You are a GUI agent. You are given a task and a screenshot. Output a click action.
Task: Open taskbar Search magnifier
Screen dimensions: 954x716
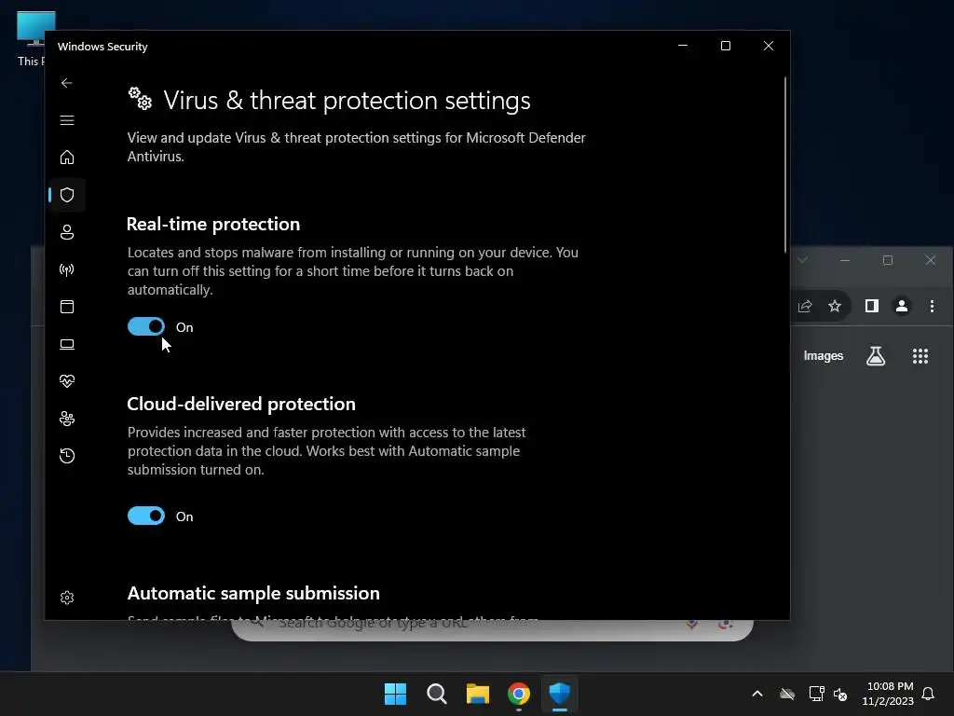(x=437, y=694)
